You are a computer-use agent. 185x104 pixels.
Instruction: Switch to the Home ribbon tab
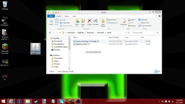[x=59, y=16]
